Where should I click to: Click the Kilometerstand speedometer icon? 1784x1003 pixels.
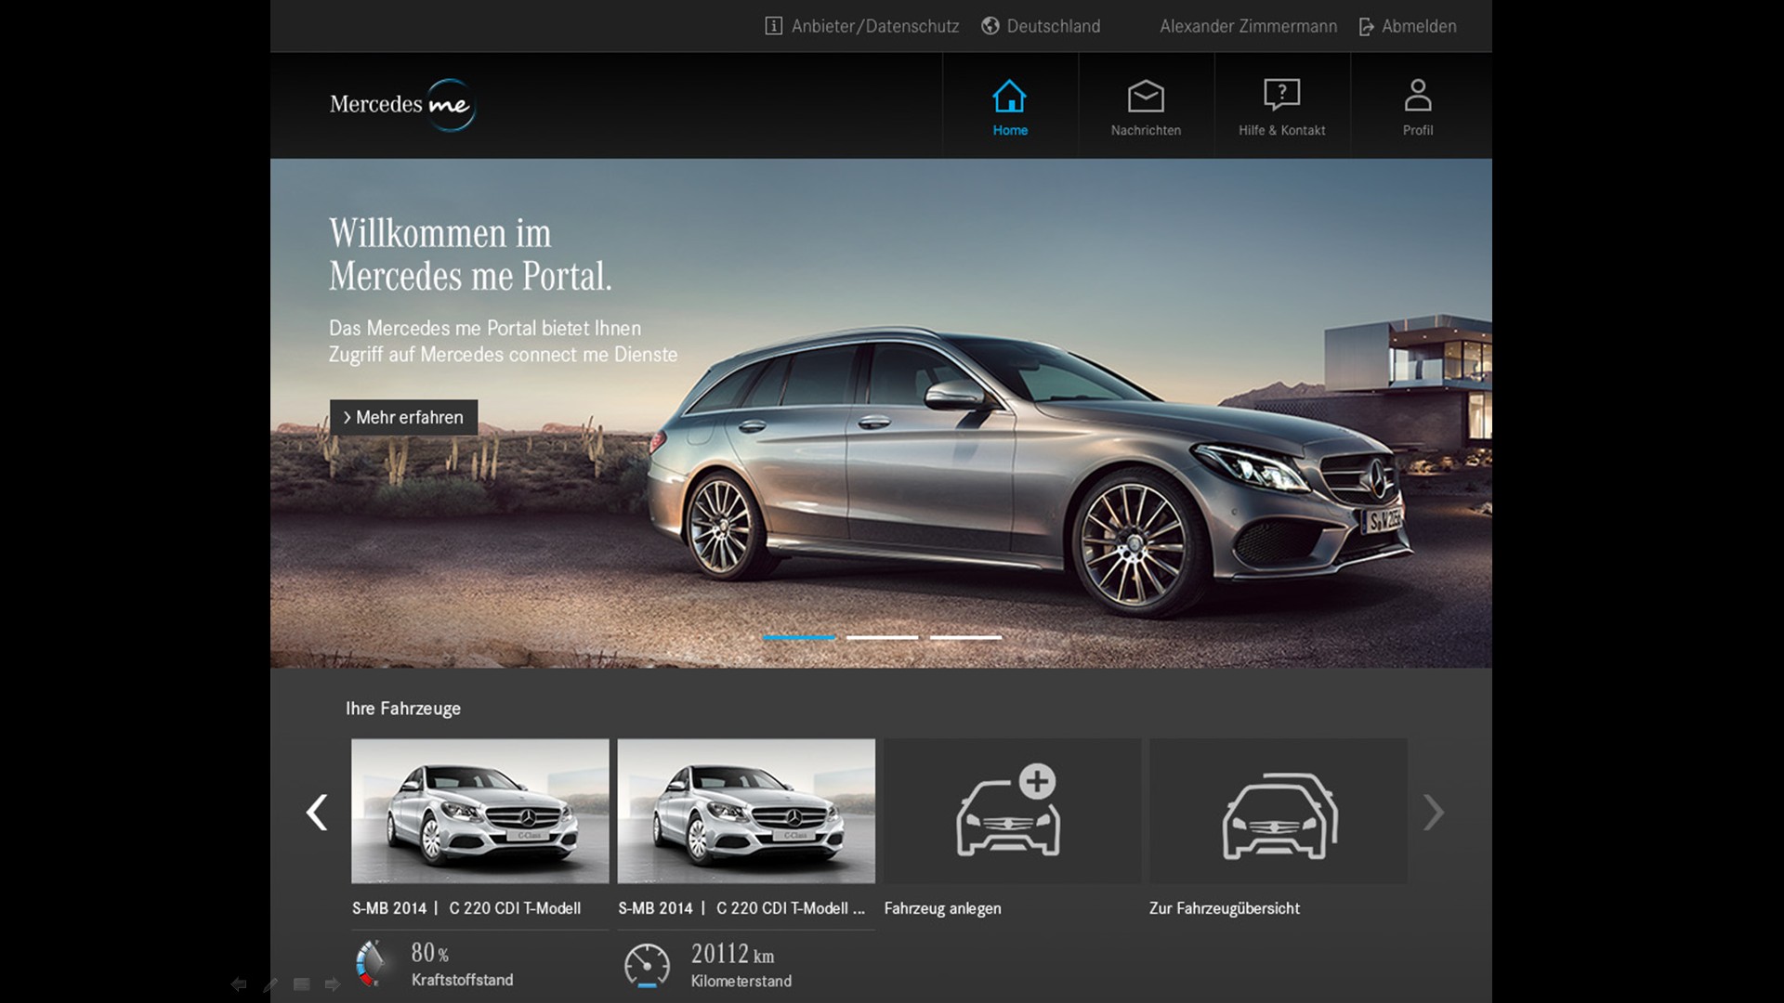point(647,966)
